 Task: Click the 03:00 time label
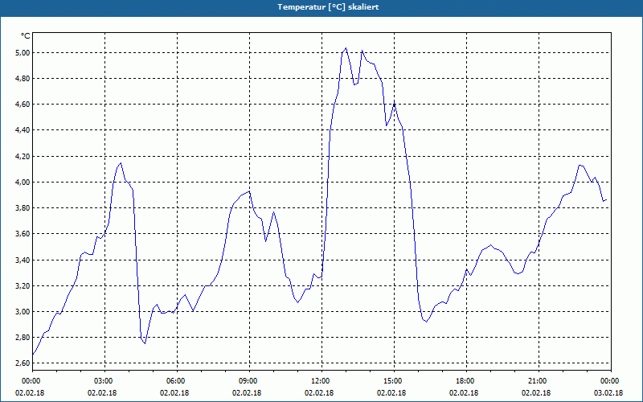(x=104, y=381)
